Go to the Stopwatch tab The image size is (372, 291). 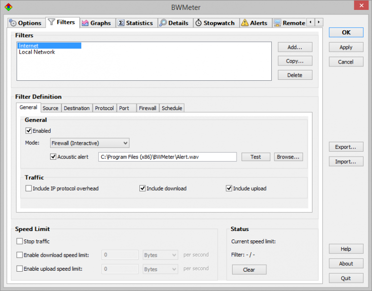tap(216, 23)
